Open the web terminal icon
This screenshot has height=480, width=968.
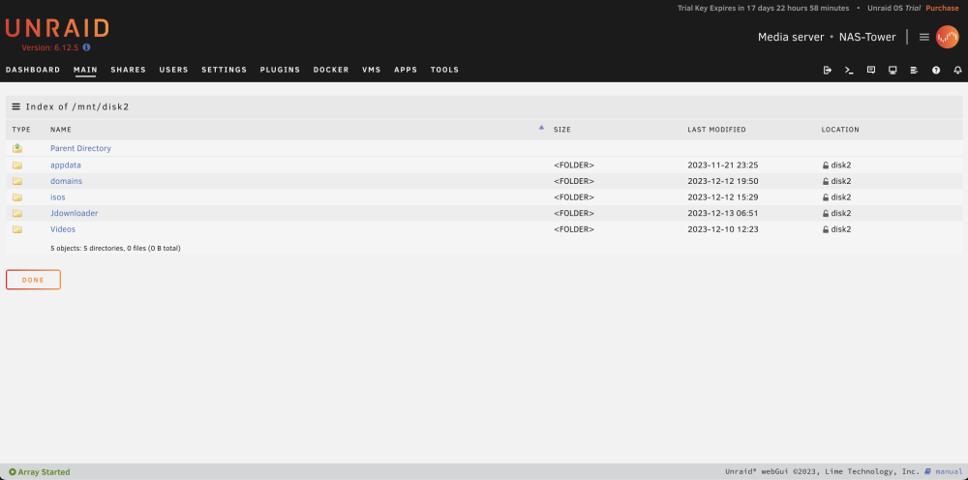click(850, 71)
